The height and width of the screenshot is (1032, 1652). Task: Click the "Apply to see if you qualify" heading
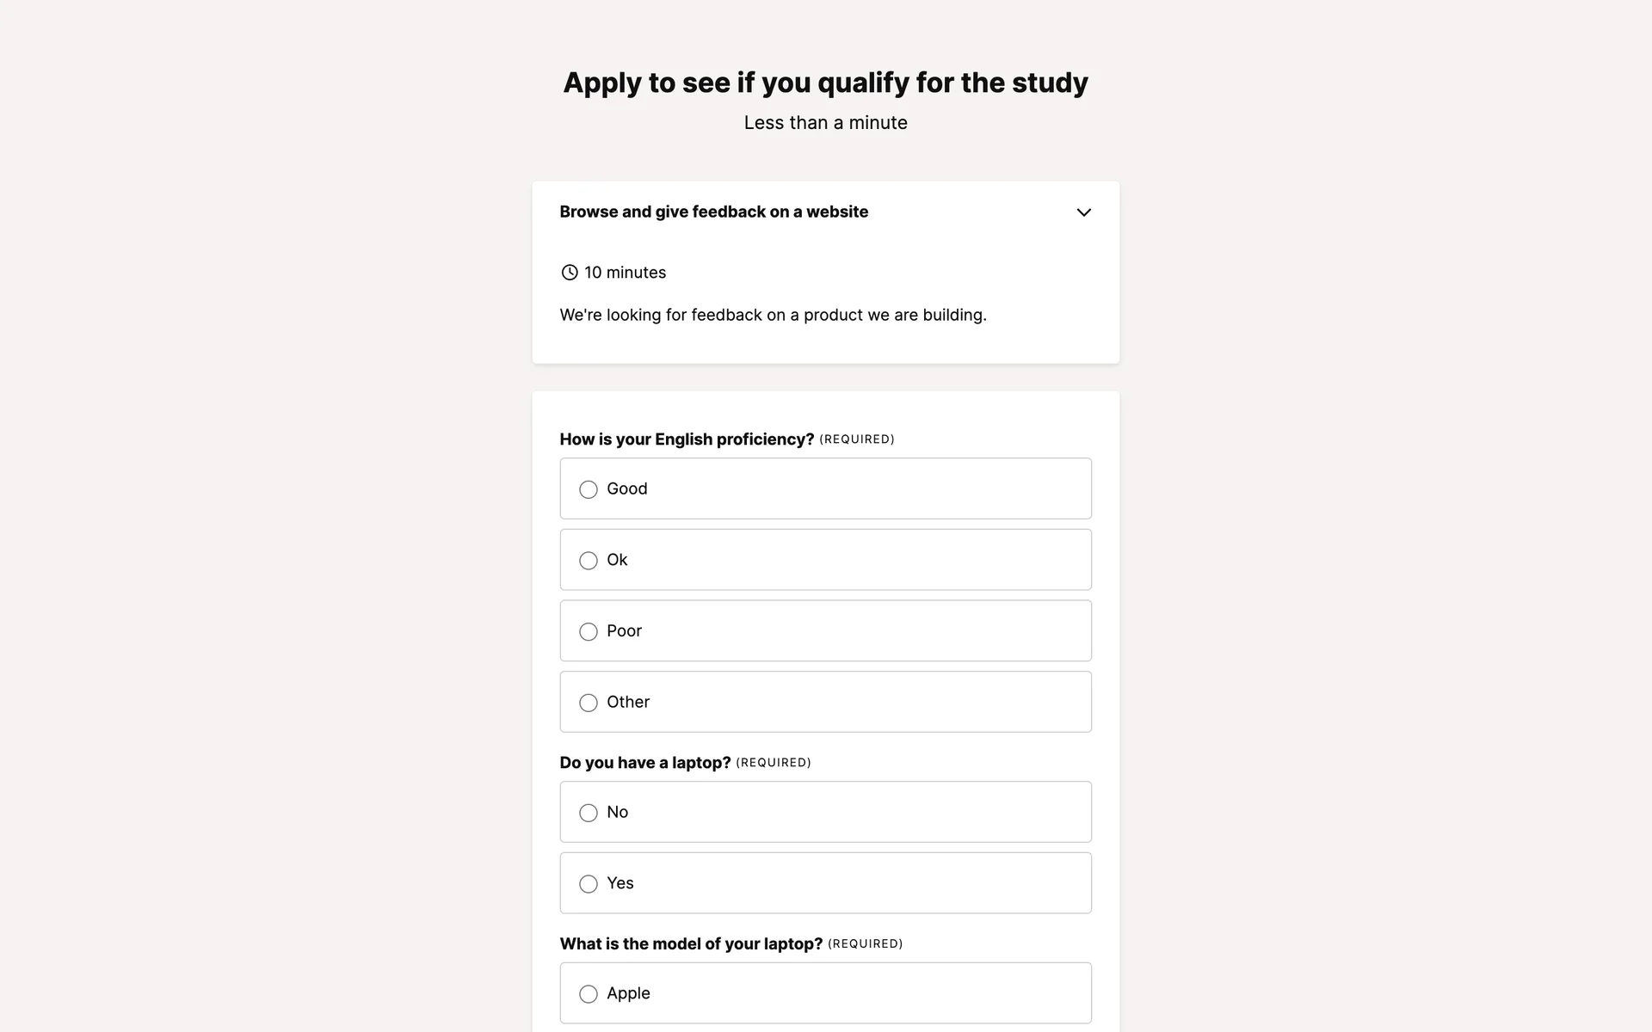(x=825, y=83)
